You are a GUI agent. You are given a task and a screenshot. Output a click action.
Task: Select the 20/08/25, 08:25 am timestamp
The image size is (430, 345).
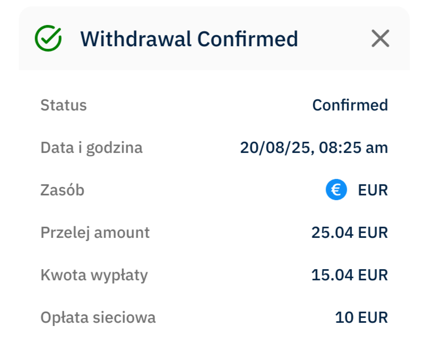314,148
